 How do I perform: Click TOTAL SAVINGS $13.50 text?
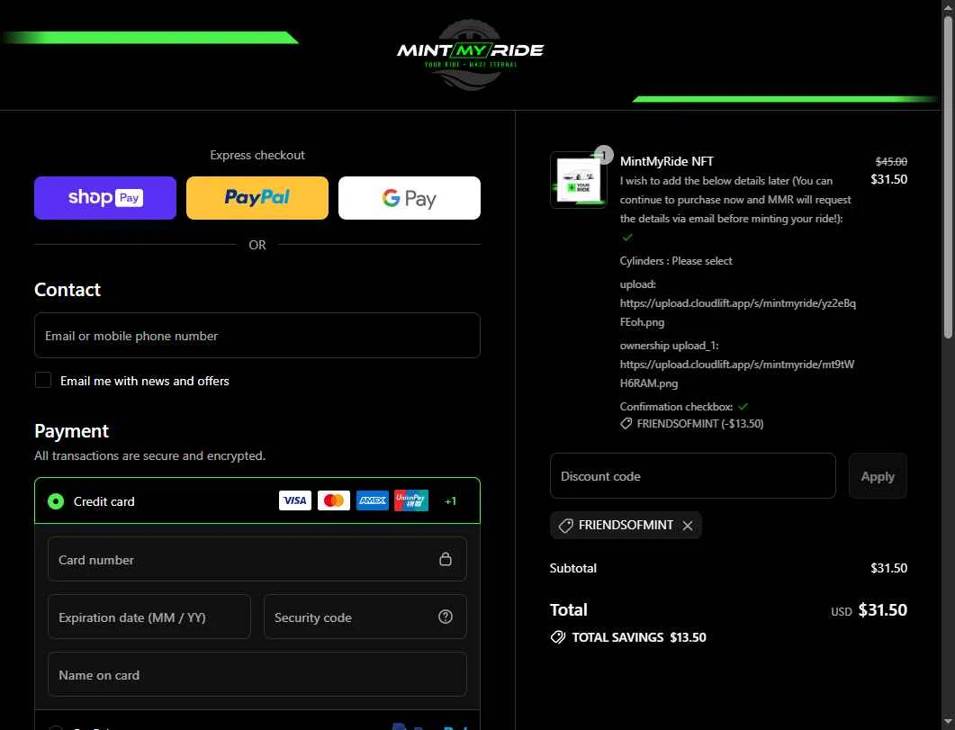[639, 637]
